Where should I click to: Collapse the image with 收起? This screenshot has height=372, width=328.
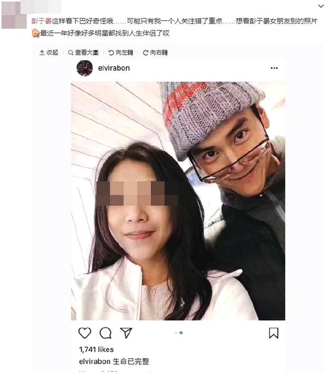tap(49, 52)
